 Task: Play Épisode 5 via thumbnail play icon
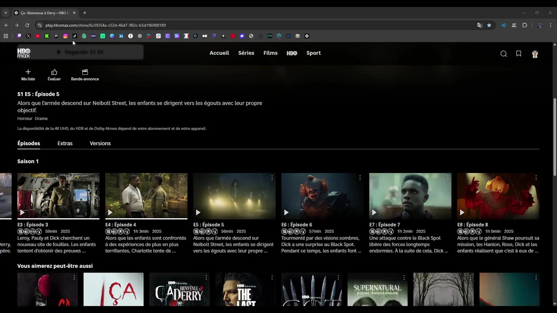[x=198, y=213]
